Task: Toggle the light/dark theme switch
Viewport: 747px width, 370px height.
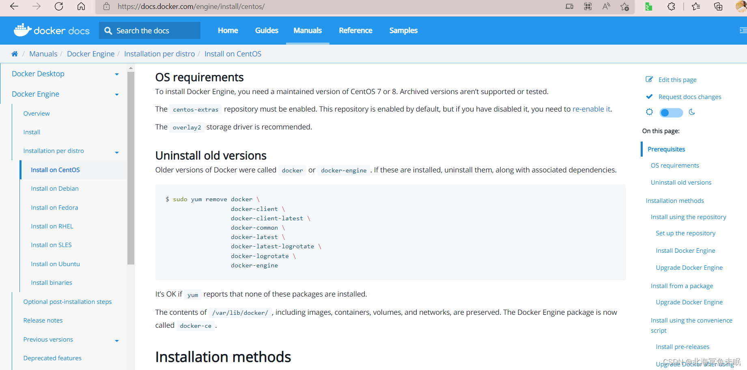Action: [671, 112]
